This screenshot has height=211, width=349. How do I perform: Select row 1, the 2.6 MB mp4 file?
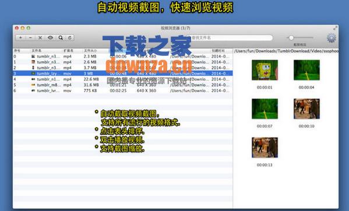point(123,62)
